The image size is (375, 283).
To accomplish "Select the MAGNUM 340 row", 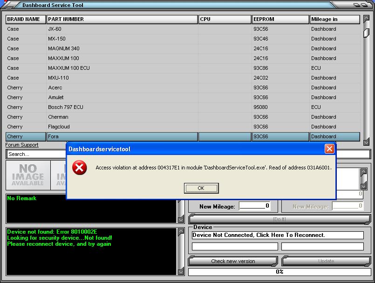I will pyautogui.click(x=183, y=48).
